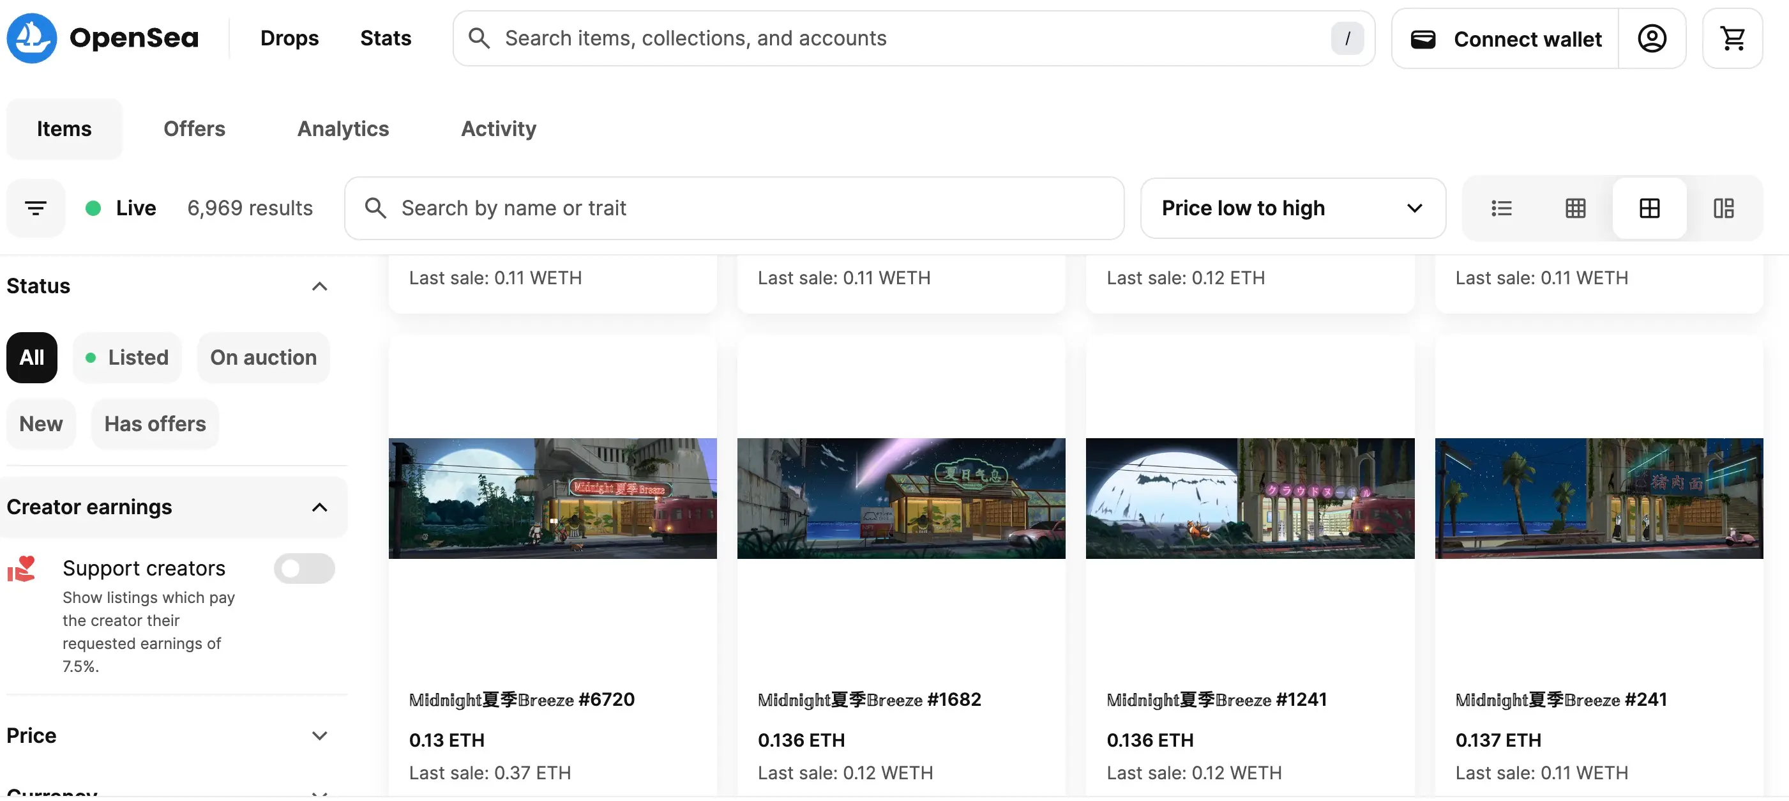The height and width of the screenshot is (801, 1789).
Task: Enable the Support creators switch
Action: [x=303, y=568]
